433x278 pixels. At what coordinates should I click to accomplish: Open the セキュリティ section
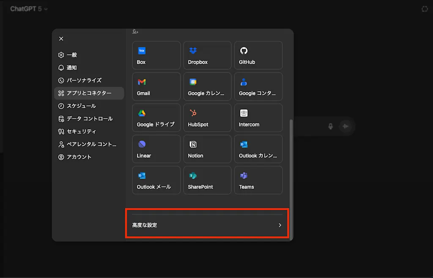pos(89,132)
